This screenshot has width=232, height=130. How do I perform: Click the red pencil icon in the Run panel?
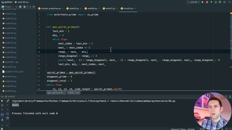tap(7, 101)
